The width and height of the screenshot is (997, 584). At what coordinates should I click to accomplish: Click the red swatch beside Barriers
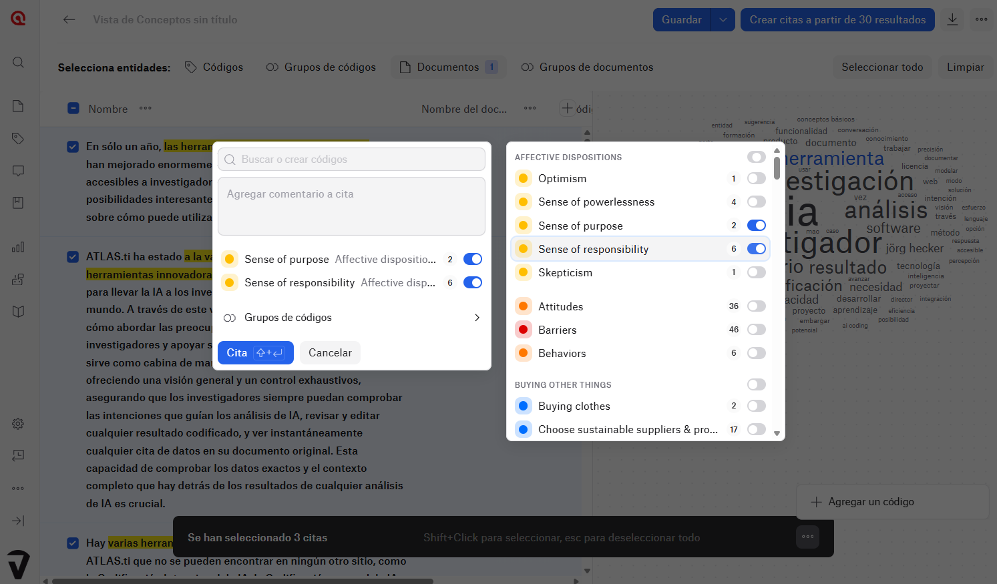pyautogui.click(x=524, y=330)
